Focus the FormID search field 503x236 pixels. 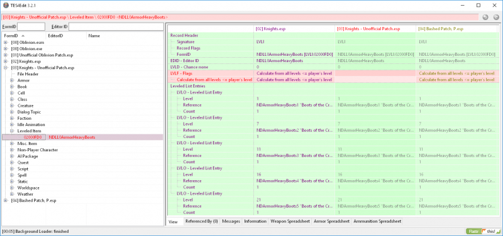point(31,26)
